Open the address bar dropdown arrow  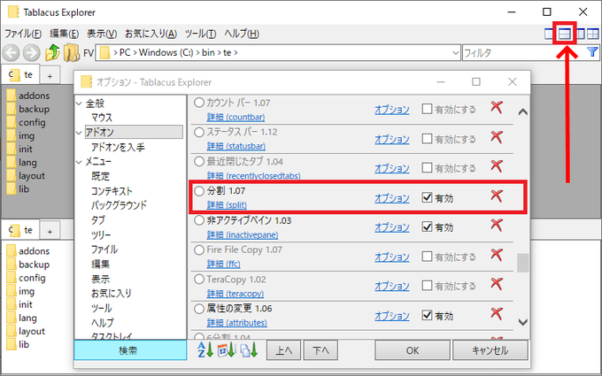pos(455,53)
